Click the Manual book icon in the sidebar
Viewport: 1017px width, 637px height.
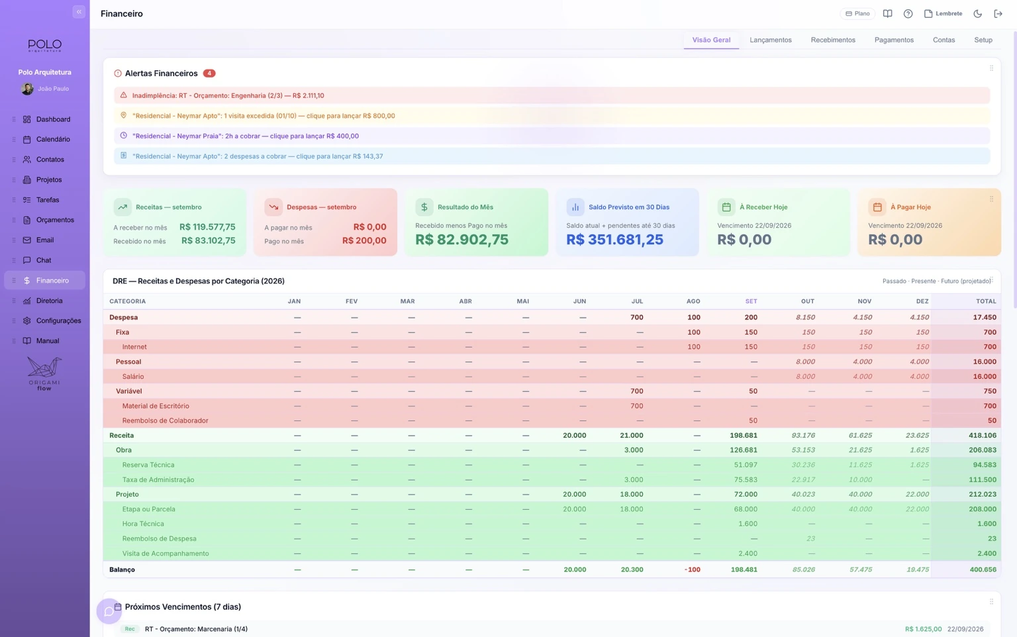click(x=27, y=341)
